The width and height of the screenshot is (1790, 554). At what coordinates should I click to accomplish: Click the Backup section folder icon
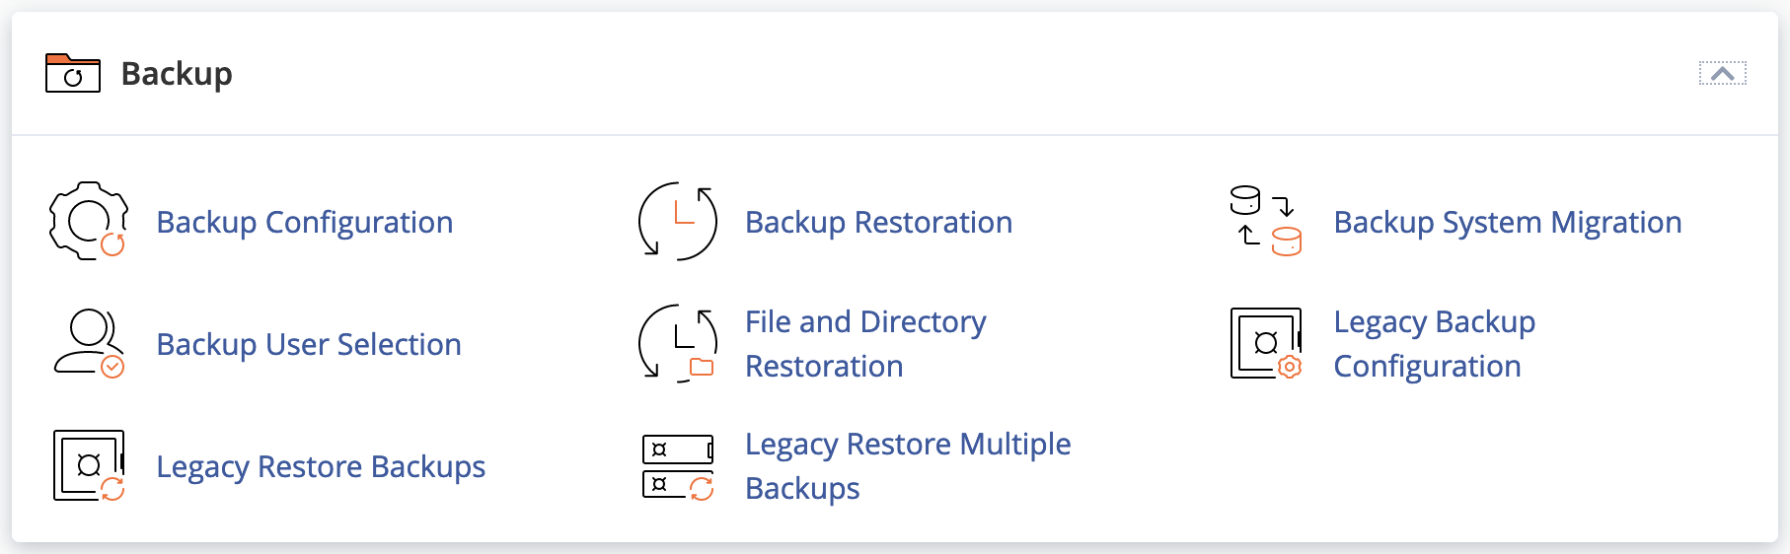point(73,74)
